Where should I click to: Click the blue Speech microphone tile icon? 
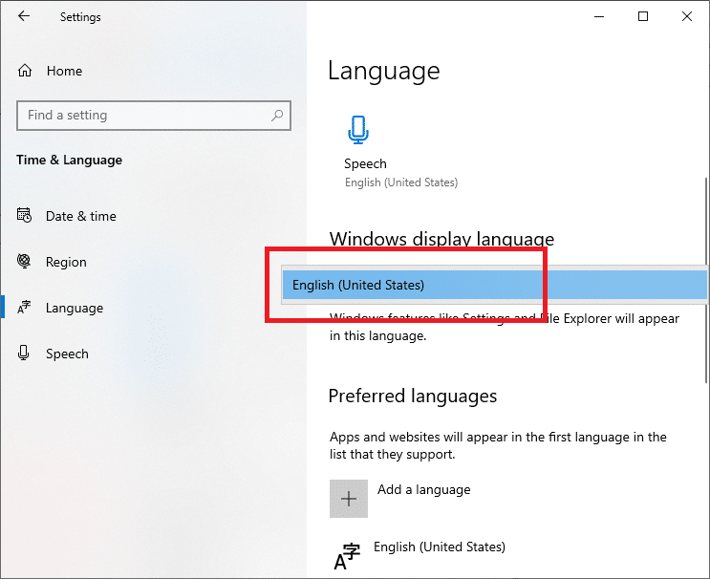pyautogui.click(x=358, y=130)
